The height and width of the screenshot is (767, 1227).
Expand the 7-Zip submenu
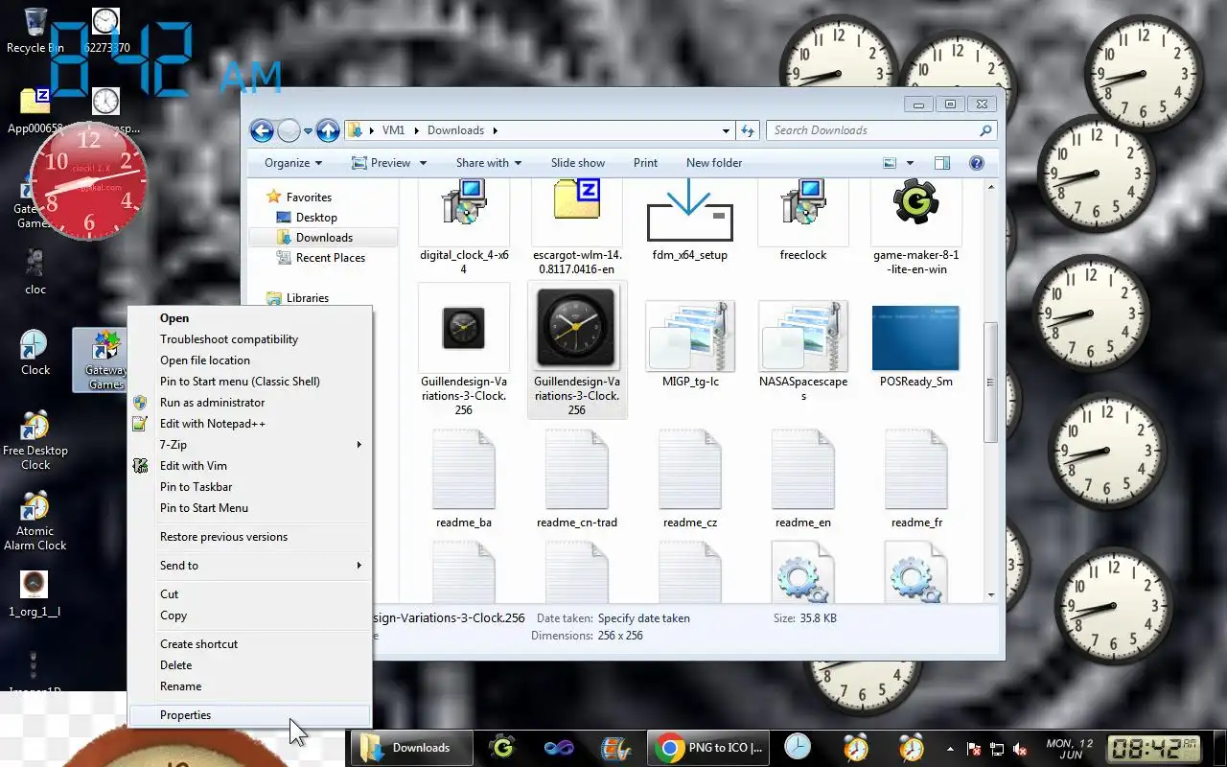250,445
